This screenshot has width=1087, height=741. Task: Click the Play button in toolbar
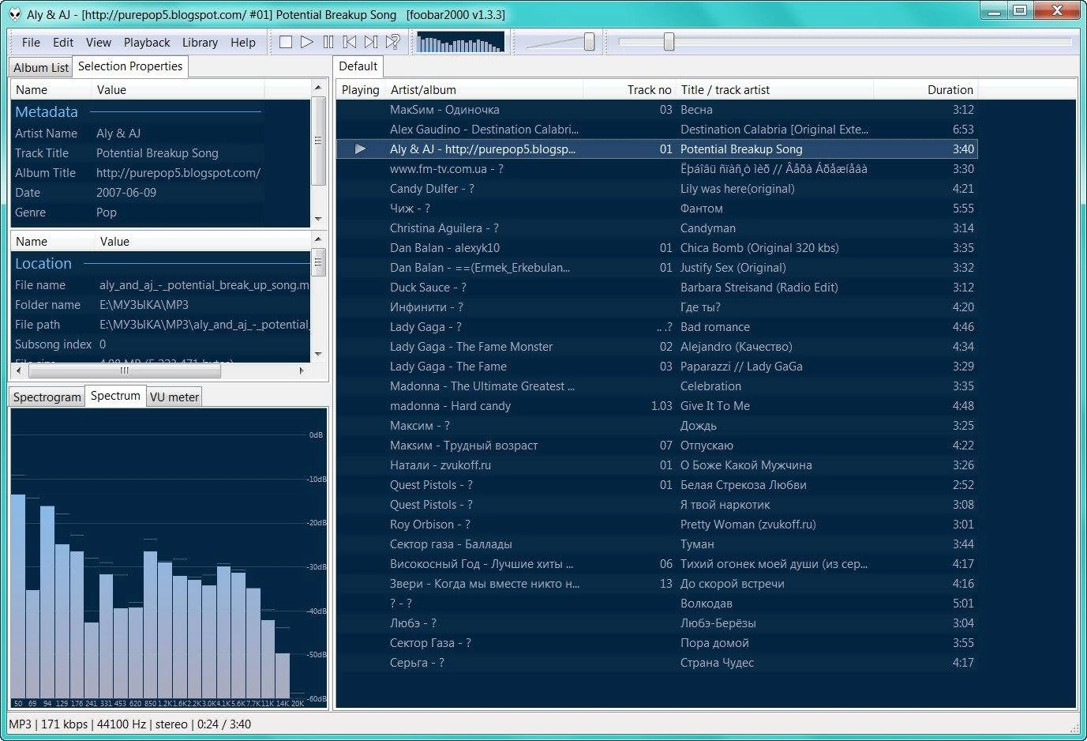click(x=307, y=42)
